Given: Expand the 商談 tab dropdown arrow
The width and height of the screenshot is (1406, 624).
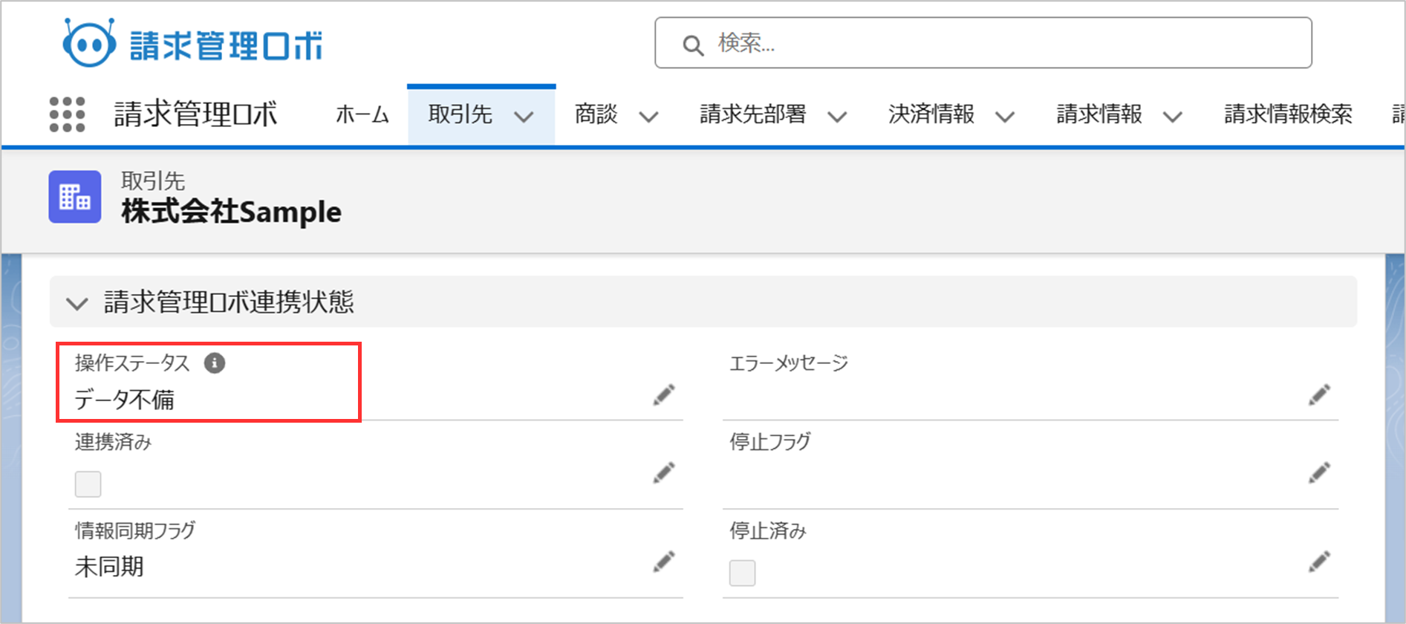Looking at the screenshot, I should 648,117.
